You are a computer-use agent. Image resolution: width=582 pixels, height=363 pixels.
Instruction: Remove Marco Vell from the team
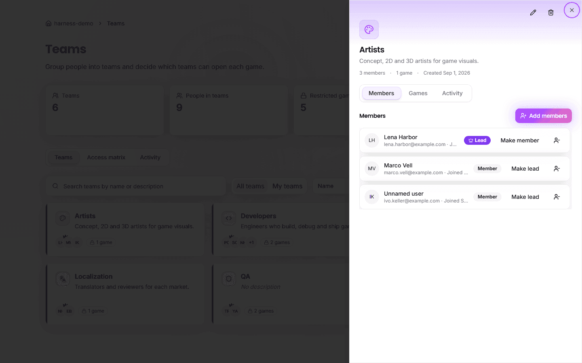tap(557, 169)
